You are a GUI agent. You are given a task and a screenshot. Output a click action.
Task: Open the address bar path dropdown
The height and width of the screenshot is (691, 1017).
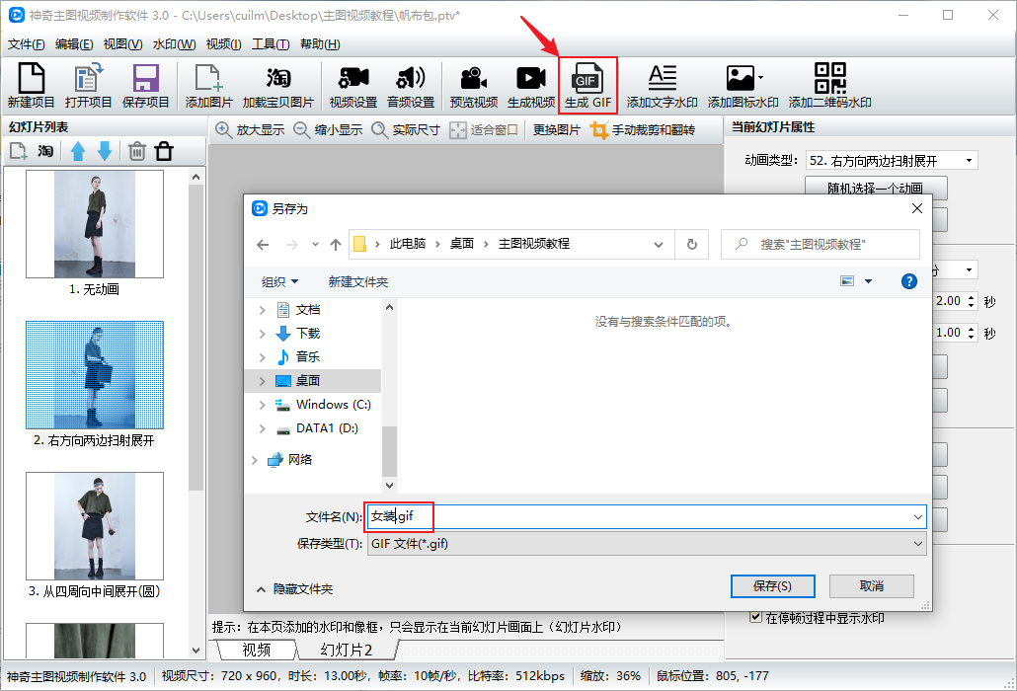point(659,245)
